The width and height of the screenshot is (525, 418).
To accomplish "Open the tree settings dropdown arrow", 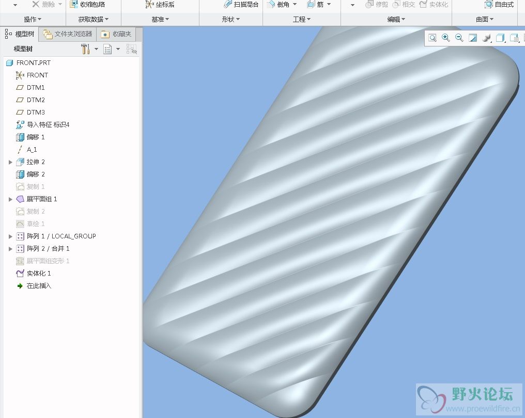I will coord(97,49).
